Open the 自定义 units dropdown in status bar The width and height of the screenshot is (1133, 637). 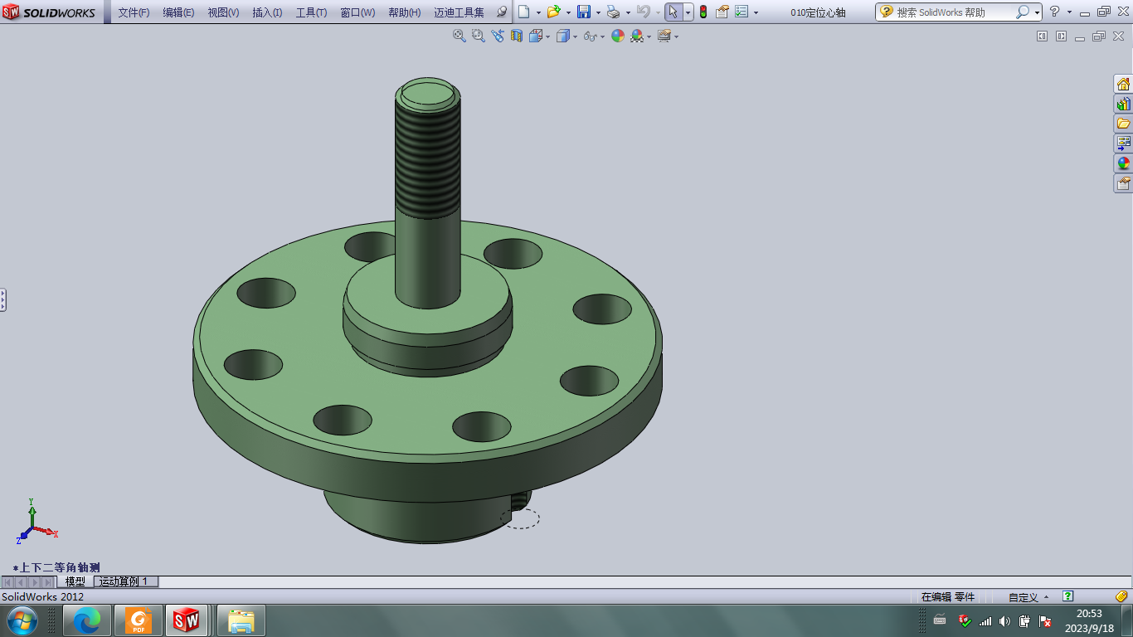tap(1028, 597)
